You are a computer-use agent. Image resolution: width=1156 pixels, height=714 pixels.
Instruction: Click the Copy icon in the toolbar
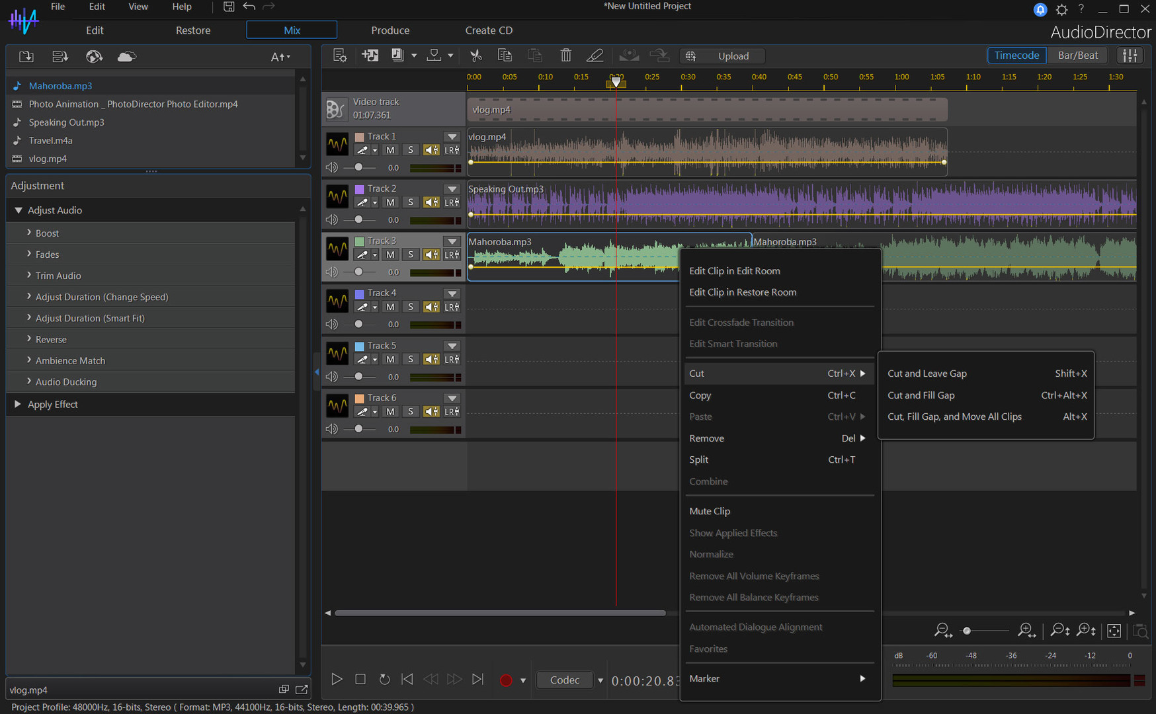click(505, 56)
